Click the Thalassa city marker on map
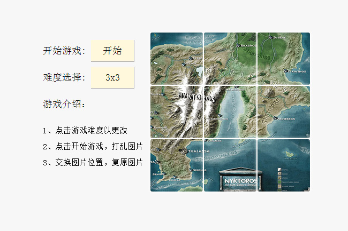This screenshot has height=231, width=348. tap(184, 151)
